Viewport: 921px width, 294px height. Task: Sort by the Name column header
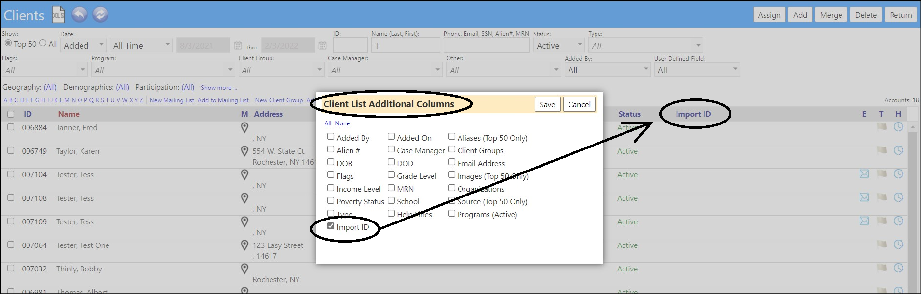[x=69, y=114]
